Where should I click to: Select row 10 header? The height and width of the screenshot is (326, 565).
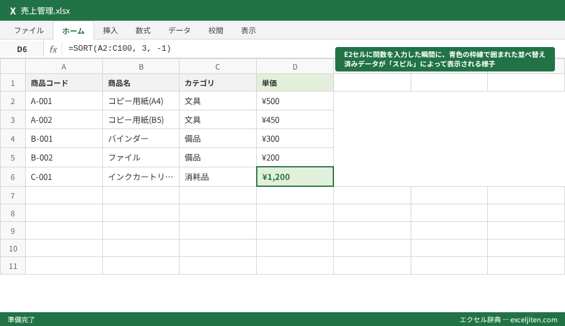13,248
